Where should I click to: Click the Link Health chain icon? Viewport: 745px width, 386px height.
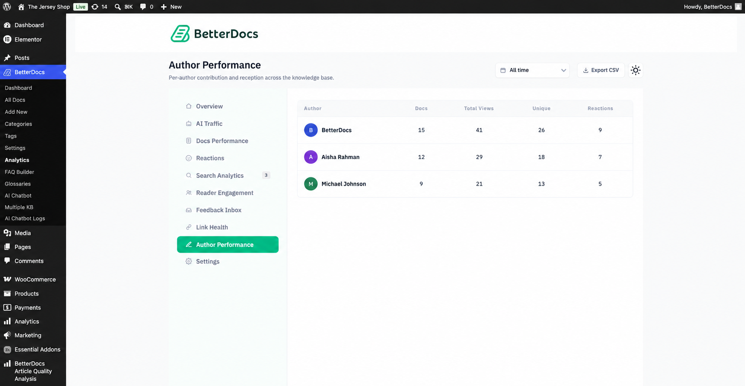point(189,227)
